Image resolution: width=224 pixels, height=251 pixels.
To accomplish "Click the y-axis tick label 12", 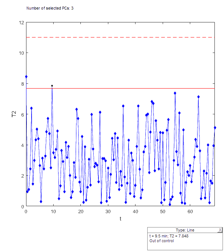I will click(x=21, y=22).
